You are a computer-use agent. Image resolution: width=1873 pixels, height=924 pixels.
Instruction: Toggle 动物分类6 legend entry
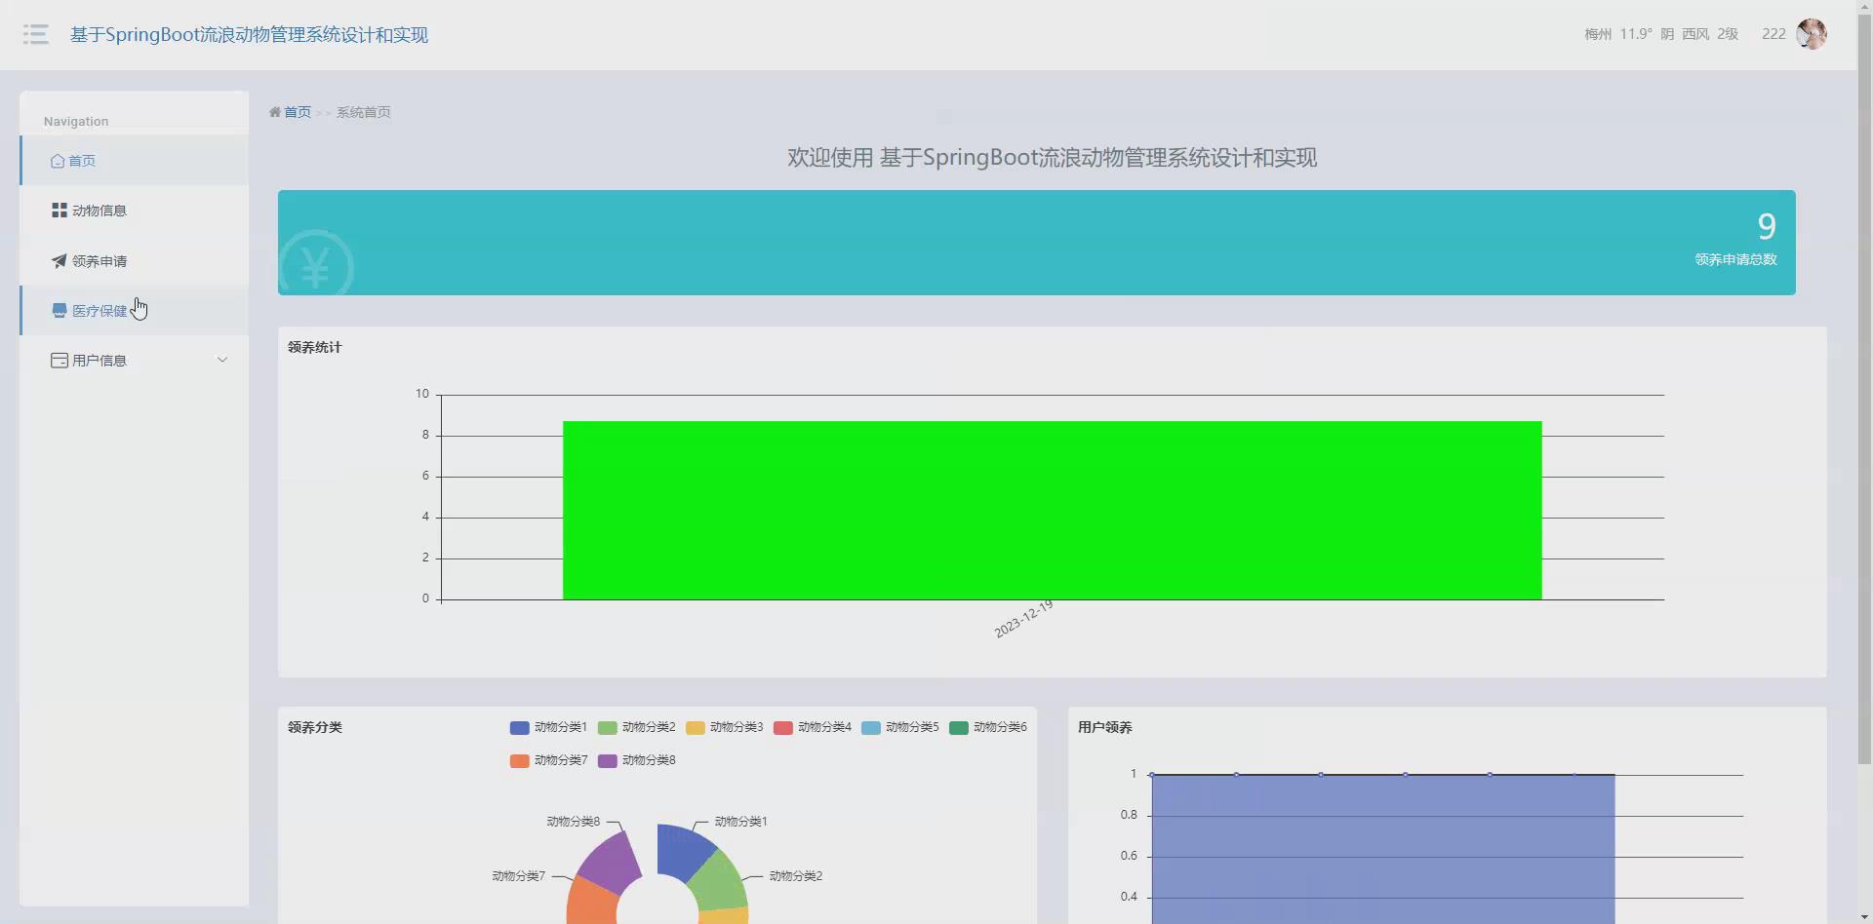(x=987, y=728)
